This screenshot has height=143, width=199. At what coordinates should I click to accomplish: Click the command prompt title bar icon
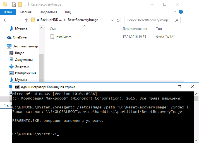(17, 87)
